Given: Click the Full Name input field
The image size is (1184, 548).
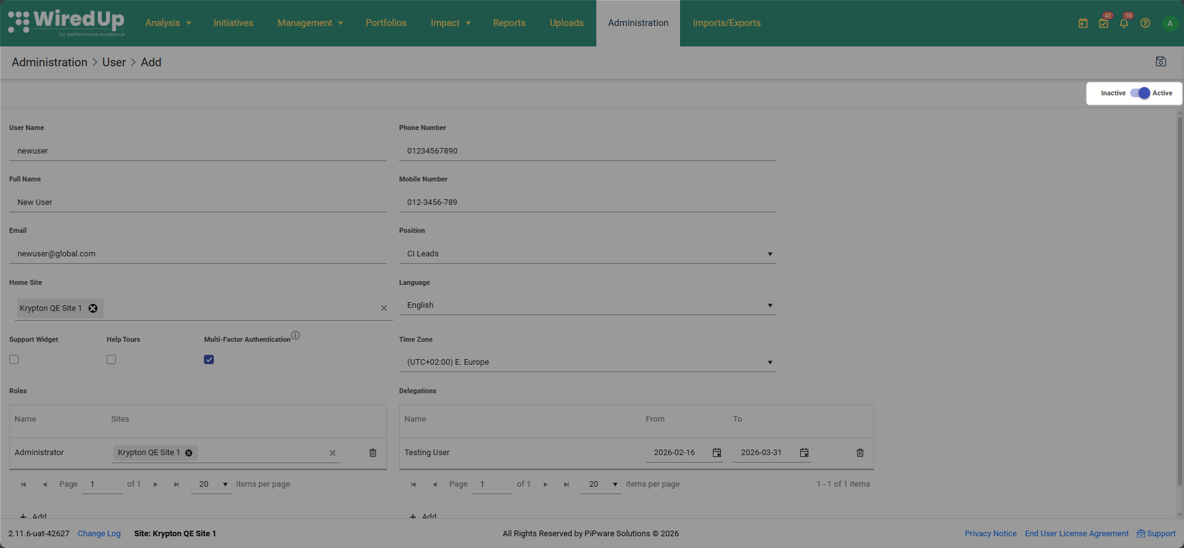Looking at the screenshot, I should click(198, 202).
